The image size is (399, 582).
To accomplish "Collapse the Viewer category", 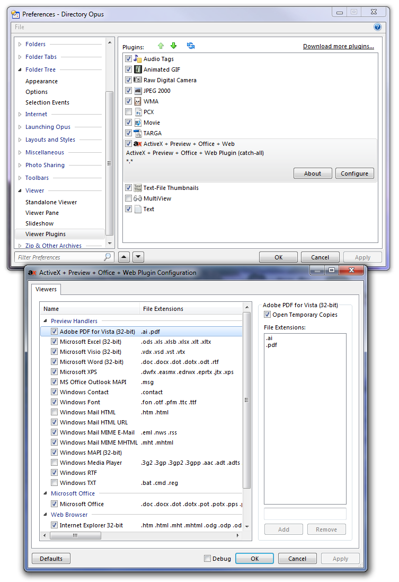I will point(20,190).
